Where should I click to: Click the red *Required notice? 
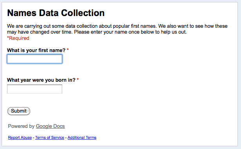[x=18, y=38]
